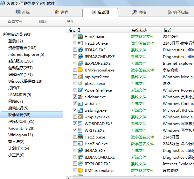Open the 输入法(2) category
This screenshot has height=179, width=194.
(x=16, y=142)
